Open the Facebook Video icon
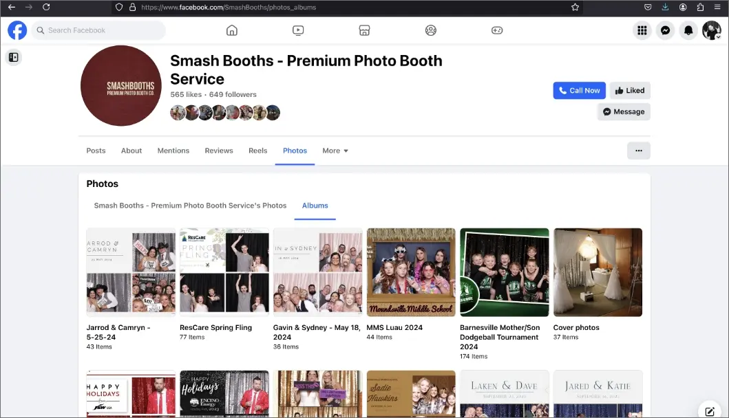Screen dimensions: 729x418 point(298,30)
